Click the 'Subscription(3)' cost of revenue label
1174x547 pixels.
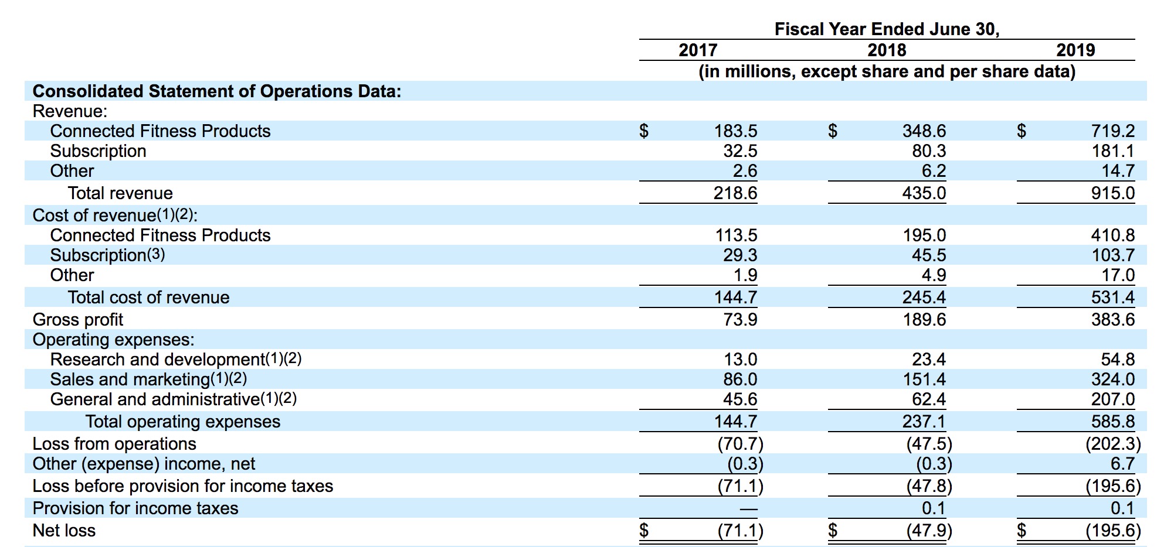coord(107,255)
